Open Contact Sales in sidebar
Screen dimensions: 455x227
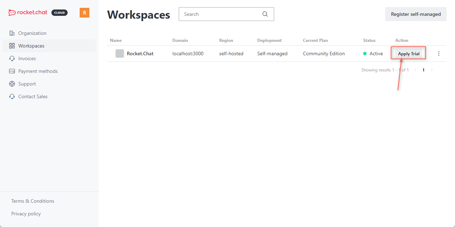49,96
